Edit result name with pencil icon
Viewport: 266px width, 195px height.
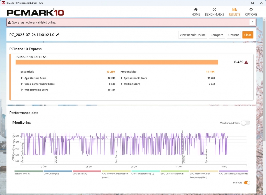[x=58, y=35]
